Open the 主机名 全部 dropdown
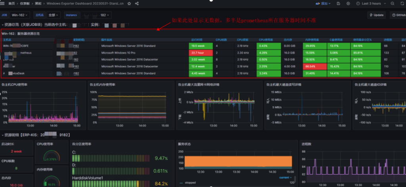This screenshot has width=406, height=187. tap(53, 15)
